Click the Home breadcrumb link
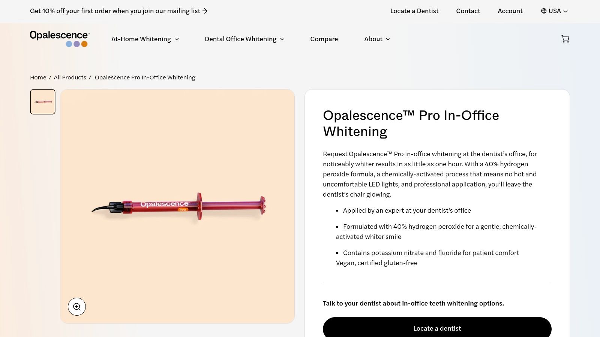Viewport: 600px width, 337px height. (38, 77)
